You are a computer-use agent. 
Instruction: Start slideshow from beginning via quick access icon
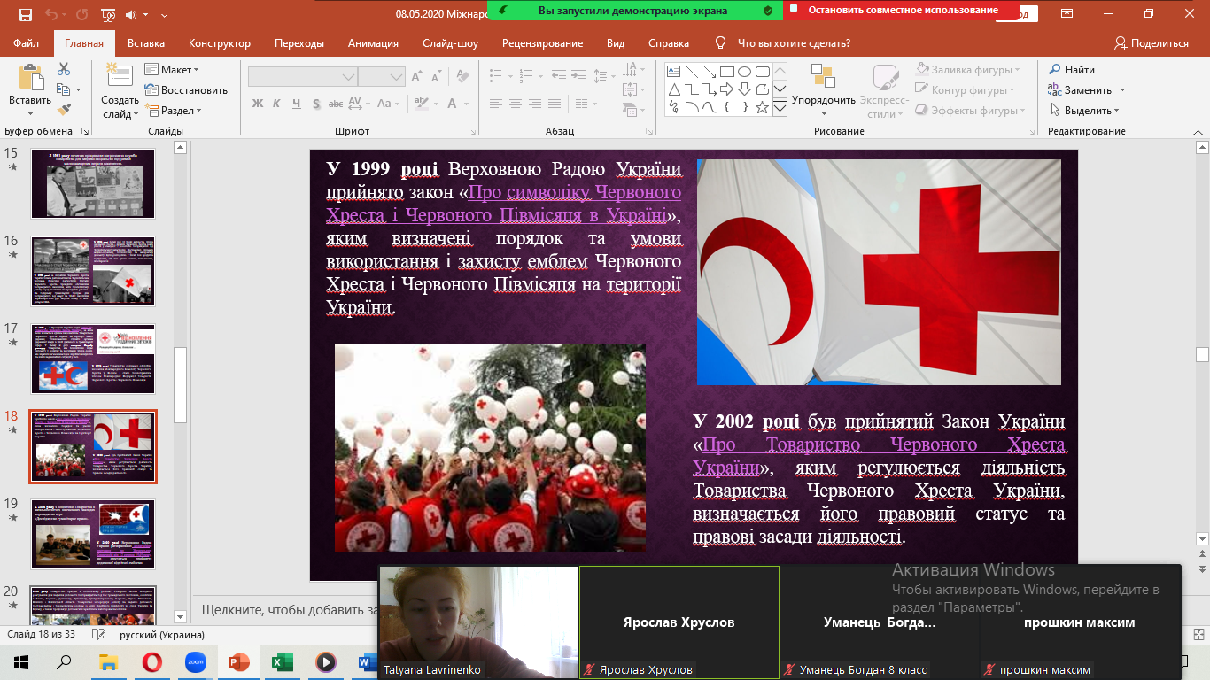click(x=108, y=14)
